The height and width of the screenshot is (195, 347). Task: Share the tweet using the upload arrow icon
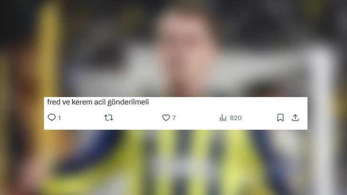click(295, 117)
